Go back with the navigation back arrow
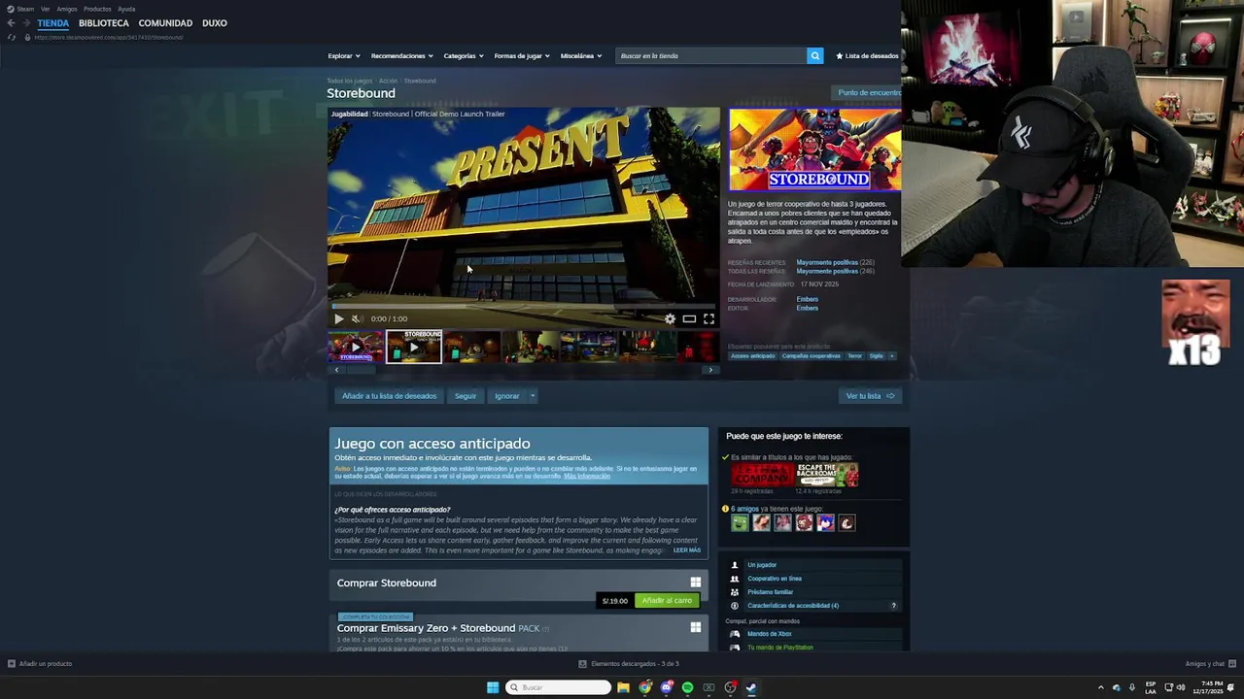 point(11,23)
